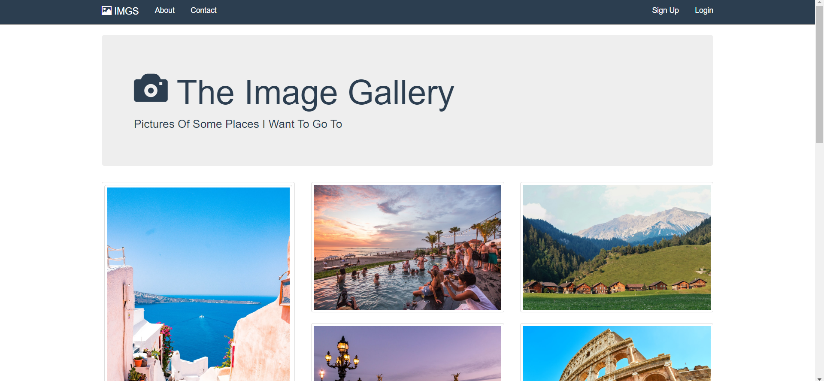Viewport: 824px width, 381px height.
Task: Click the Sign Up link
Action: click(x=665, y=10)
